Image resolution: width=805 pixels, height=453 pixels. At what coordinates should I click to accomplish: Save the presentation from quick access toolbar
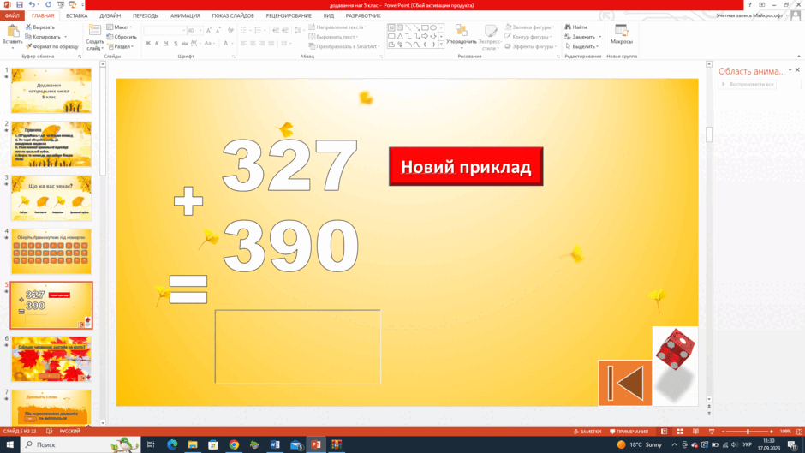20,4
